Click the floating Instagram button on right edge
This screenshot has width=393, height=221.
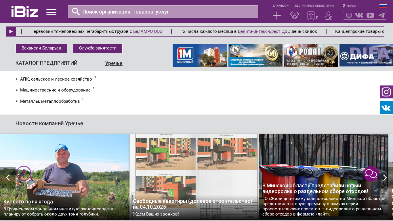(x=386, y=92)
